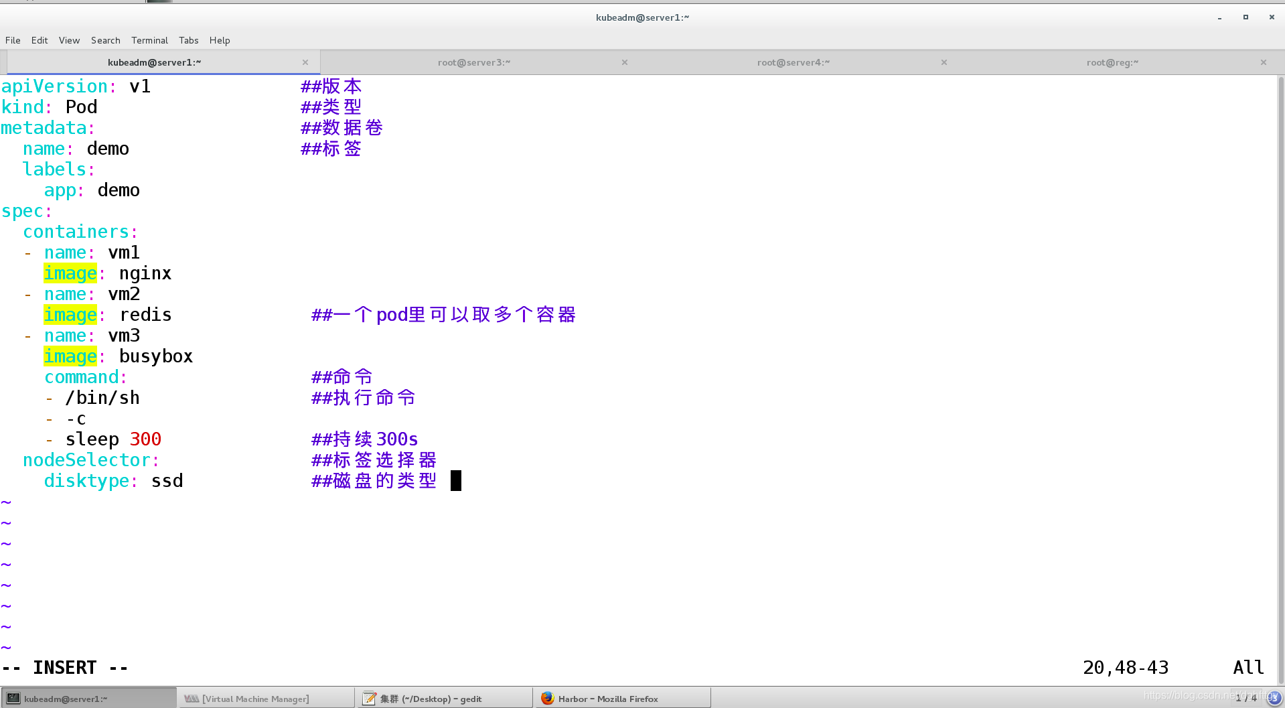Close the root@reg tab
Image resolution: width=1285 pixels, height=708 pixels.
coord(1264,62)
